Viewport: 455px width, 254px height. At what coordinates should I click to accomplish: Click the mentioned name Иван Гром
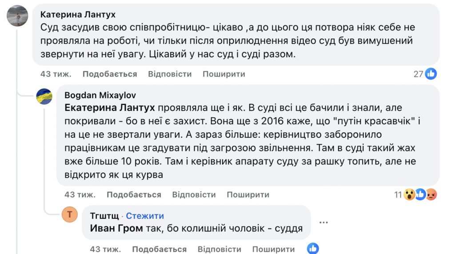[x=116, y=229]
